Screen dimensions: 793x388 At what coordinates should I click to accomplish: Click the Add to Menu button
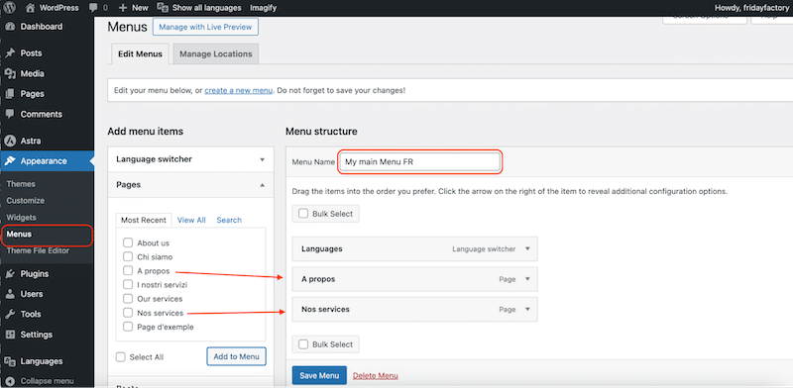point(236,356)
